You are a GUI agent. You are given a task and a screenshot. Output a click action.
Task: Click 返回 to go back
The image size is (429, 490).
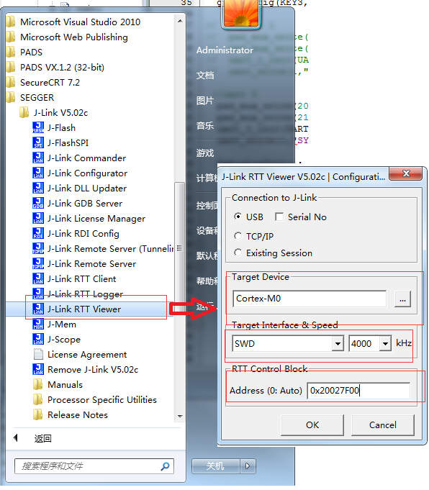[43, 439]
